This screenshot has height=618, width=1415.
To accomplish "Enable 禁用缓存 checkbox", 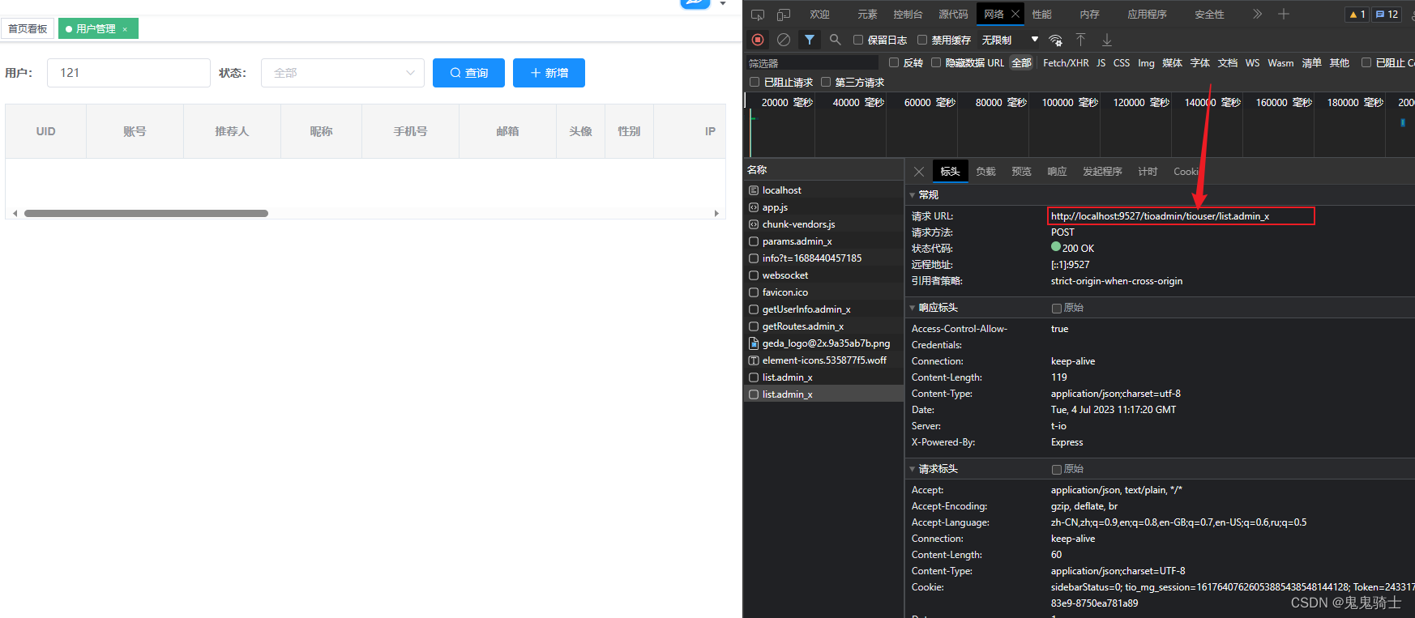I will tap(922, 40).
